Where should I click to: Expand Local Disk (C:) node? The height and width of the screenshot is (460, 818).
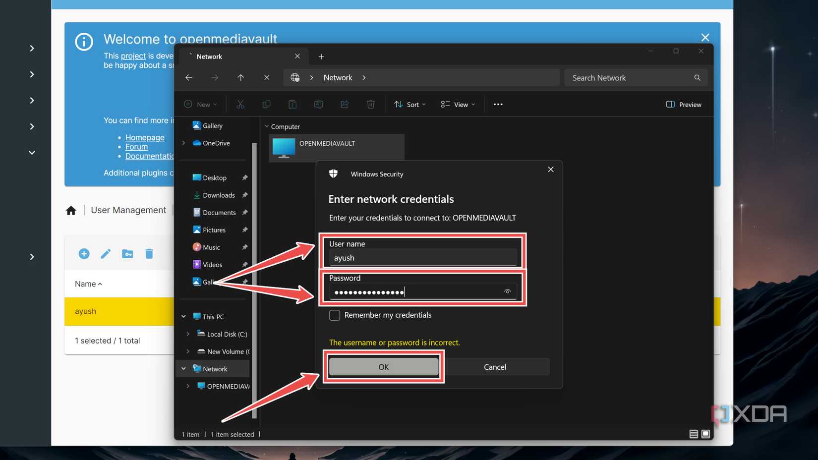(x=188, y=334)
